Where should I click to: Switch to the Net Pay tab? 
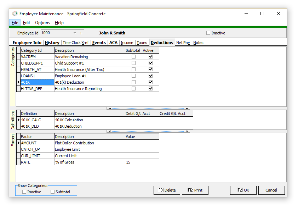(183, 43)
